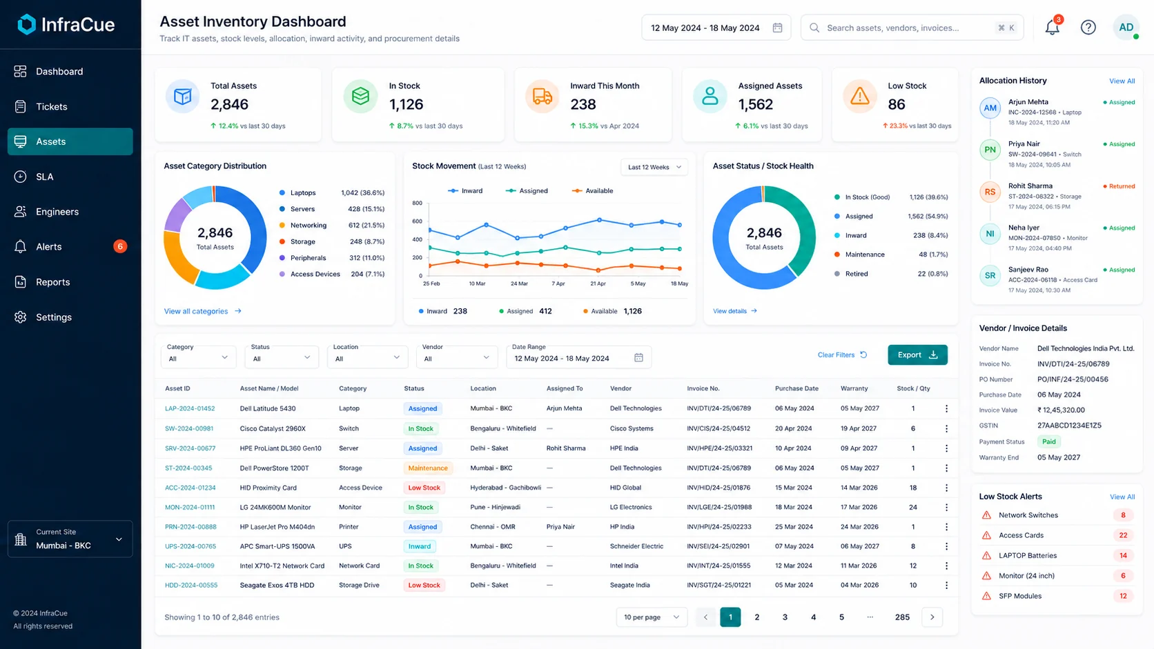Image resolution: width=1154 pixels, height=649 pixels.
Task: Open the Date Range filter field
Action: point(579,358)
